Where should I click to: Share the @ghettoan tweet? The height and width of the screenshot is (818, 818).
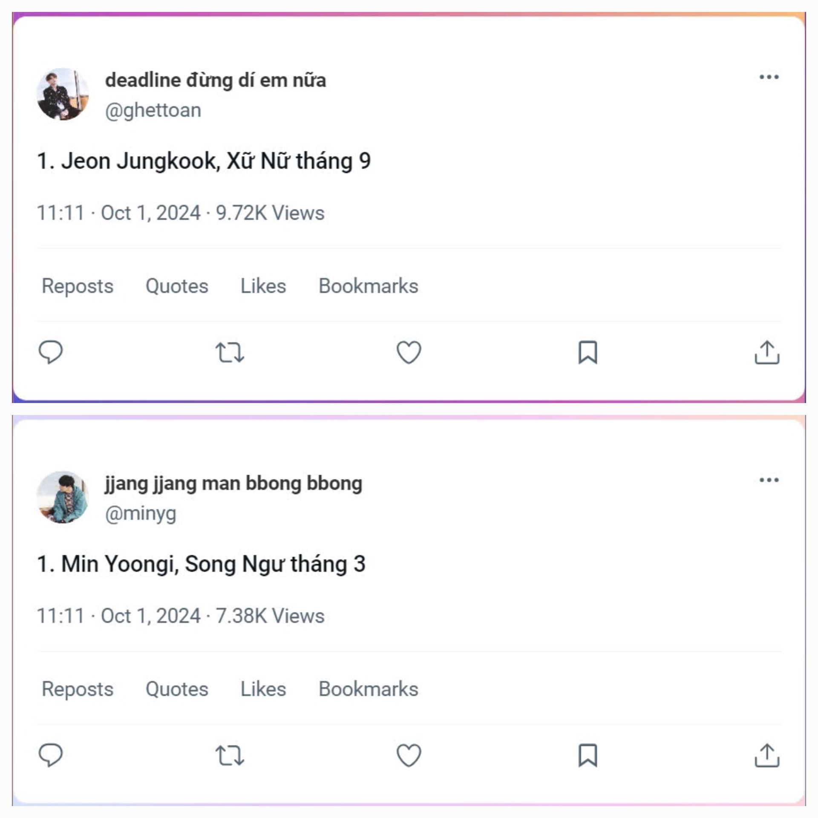coord(767,352)
